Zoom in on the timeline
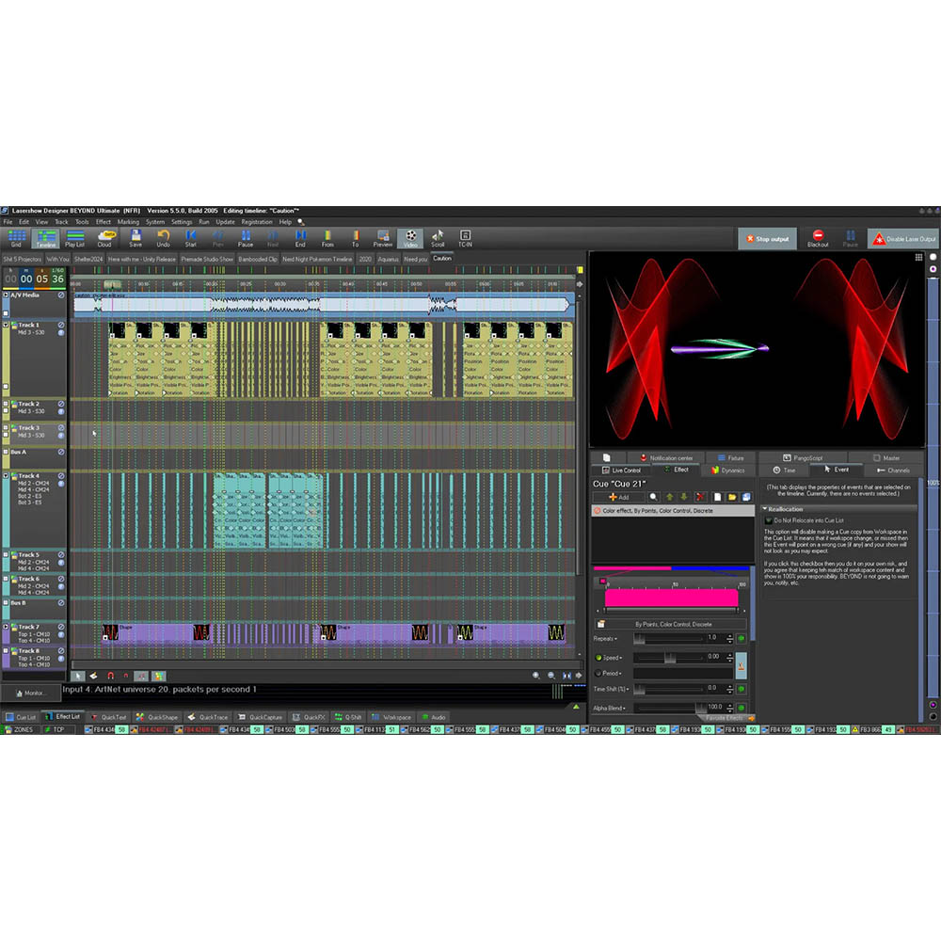This screenshot has height=941, width=941. click(536, 676)
